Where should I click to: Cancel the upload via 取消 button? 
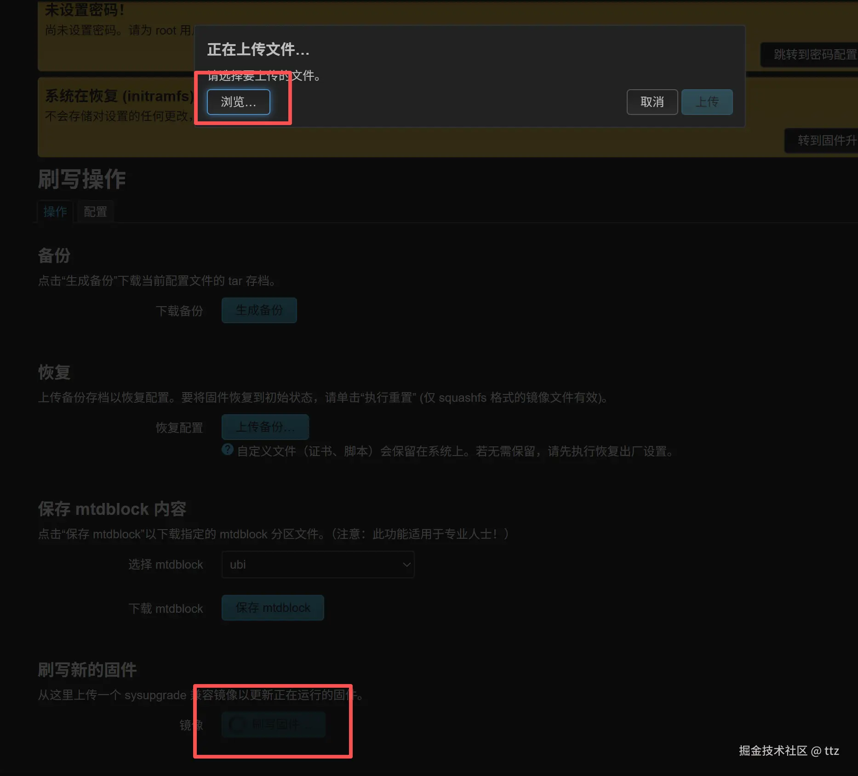coord(652,102)
